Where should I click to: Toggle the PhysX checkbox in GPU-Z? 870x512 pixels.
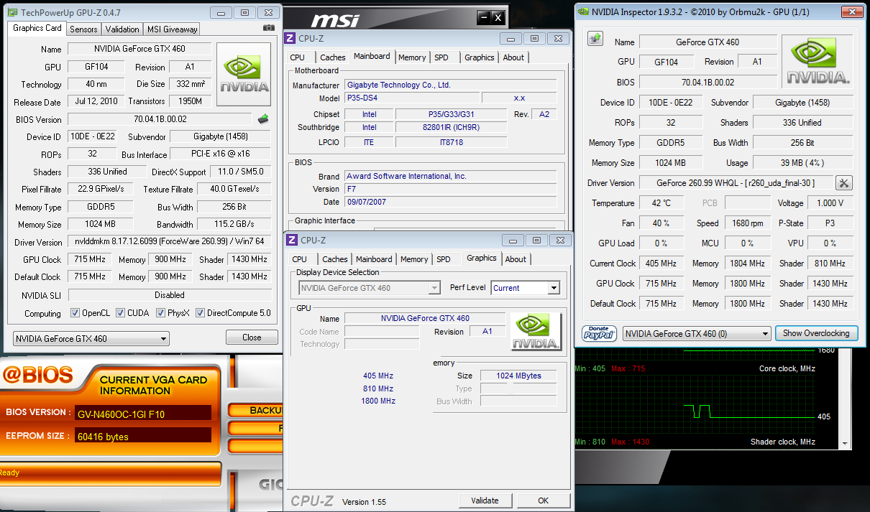[x=160, y=313]
